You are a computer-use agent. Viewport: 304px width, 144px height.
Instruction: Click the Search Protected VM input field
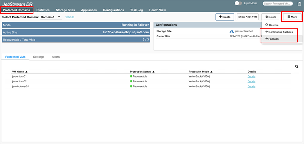[x=278, y=4]
